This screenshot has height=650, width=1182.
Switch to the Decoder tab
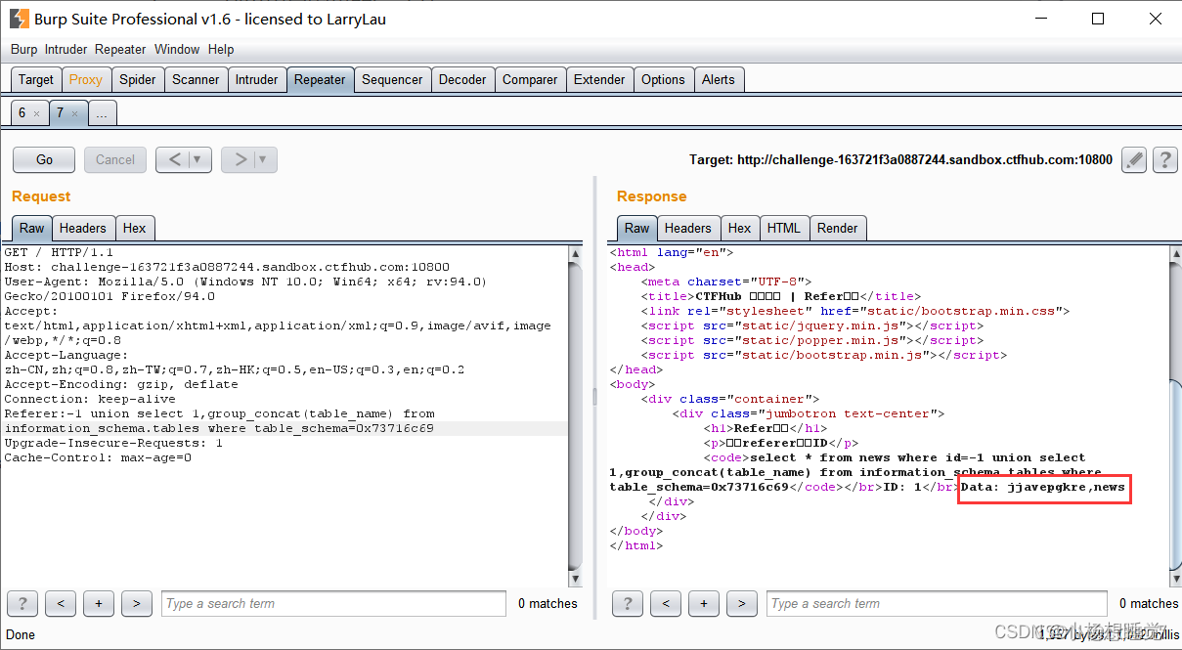(x=462, y=79)
